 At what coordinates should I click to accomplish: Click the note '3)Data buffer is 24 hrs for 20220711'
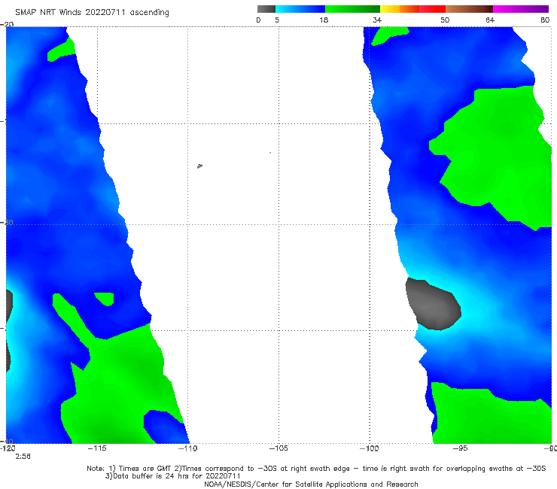172,476
